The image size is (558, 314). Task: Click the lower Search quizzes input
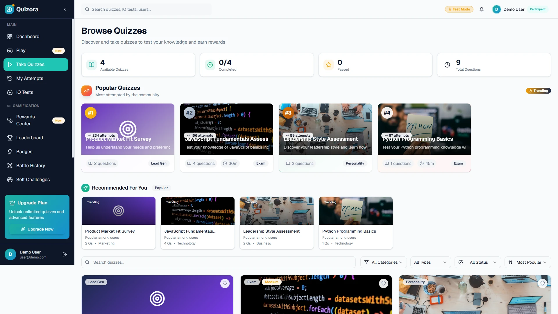[219, 262]
